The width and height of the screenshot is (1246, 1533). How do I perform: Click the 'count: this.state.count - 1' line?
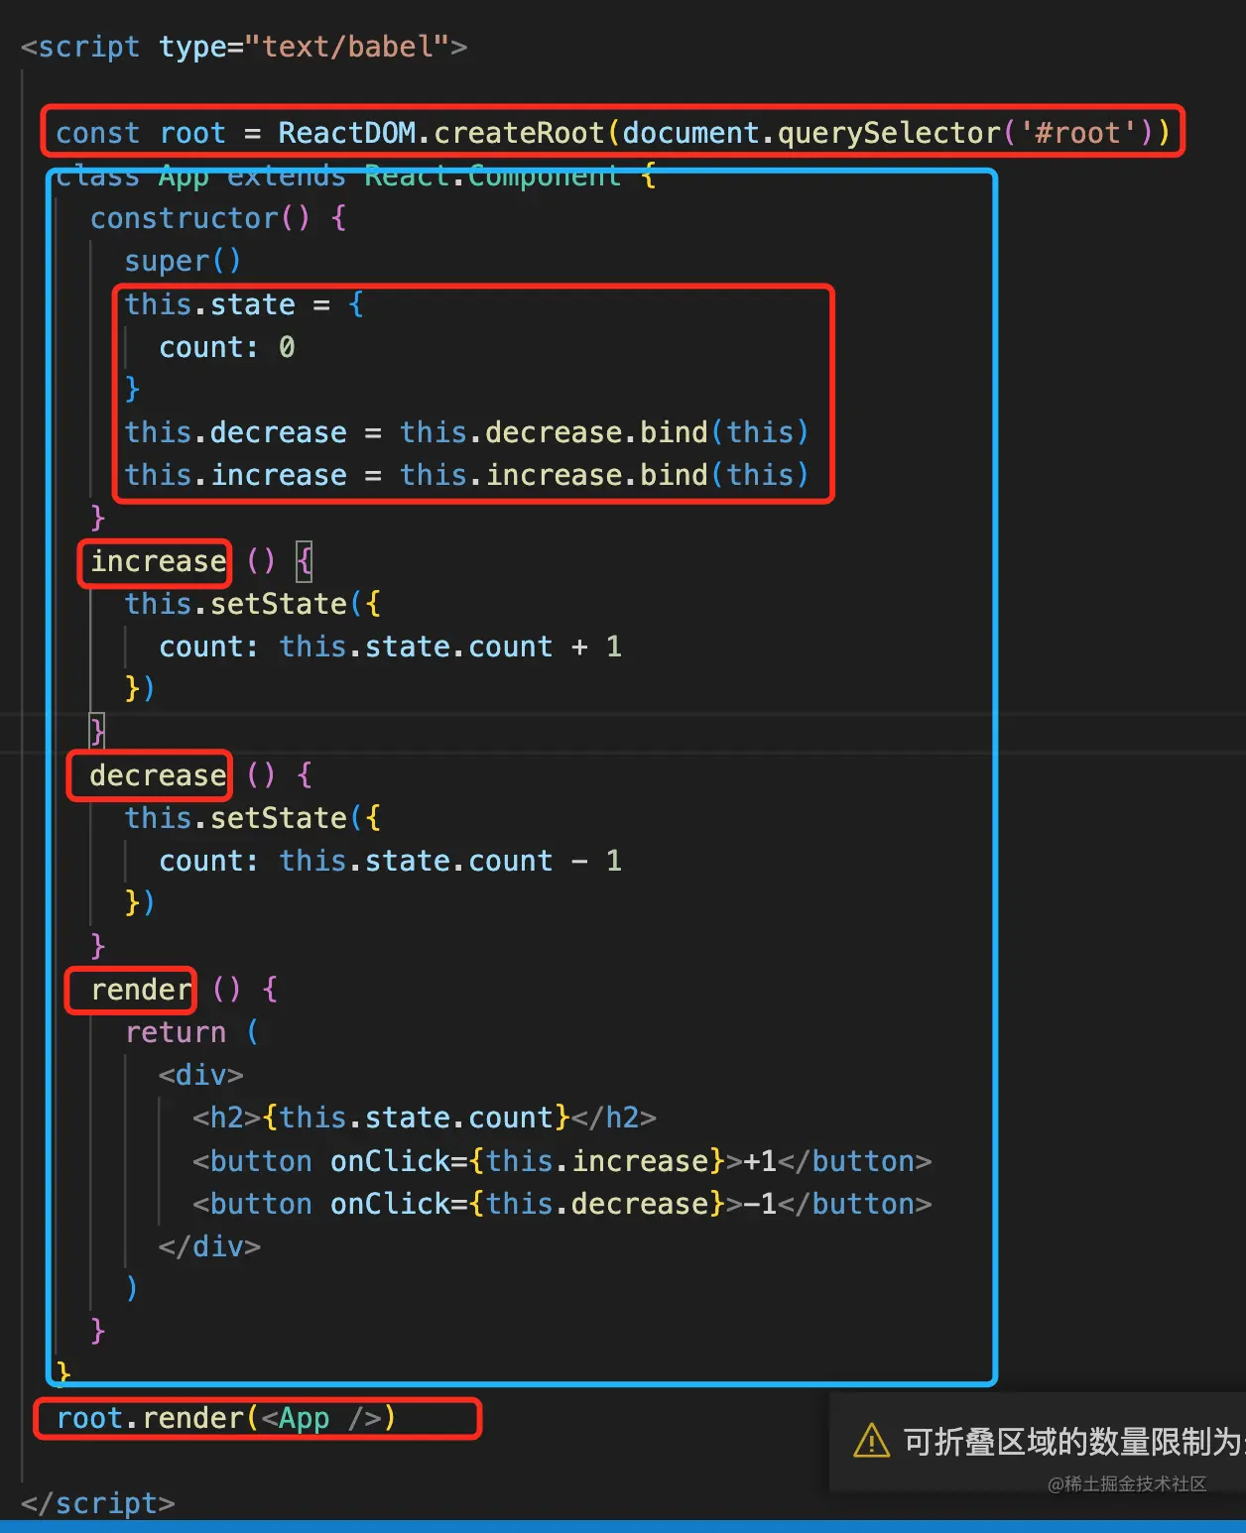click(x=390, y=861)
